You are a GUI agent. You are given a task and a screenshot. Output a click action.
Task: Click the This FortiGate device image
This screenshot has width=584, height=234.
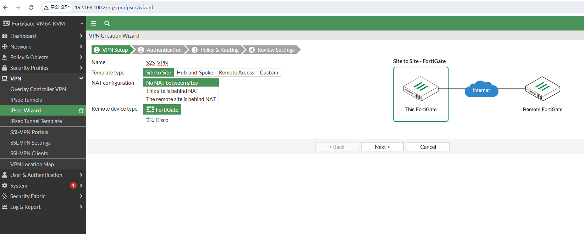click(421, 89)
